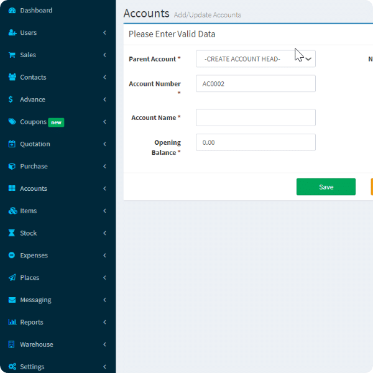Click the Messaging envelope icon

coord(12,300)
